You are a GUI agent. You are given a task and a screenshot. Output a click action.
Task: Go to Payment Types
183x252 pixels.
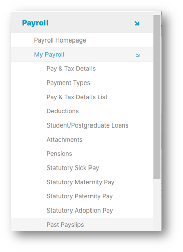(x=68, y=83)
